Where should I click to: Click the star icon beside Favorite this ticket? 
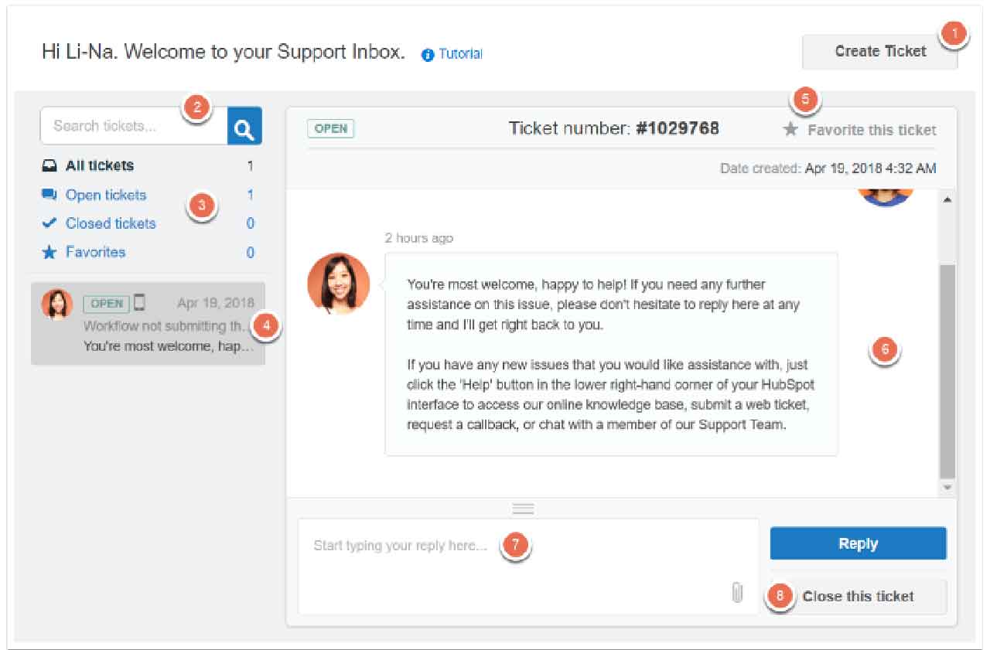[790, 130]
